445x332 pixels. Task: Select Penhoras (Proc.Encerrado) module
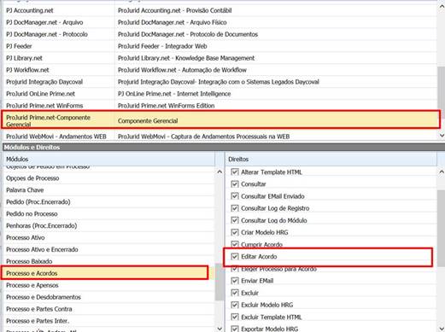click(x=108, y=226)
